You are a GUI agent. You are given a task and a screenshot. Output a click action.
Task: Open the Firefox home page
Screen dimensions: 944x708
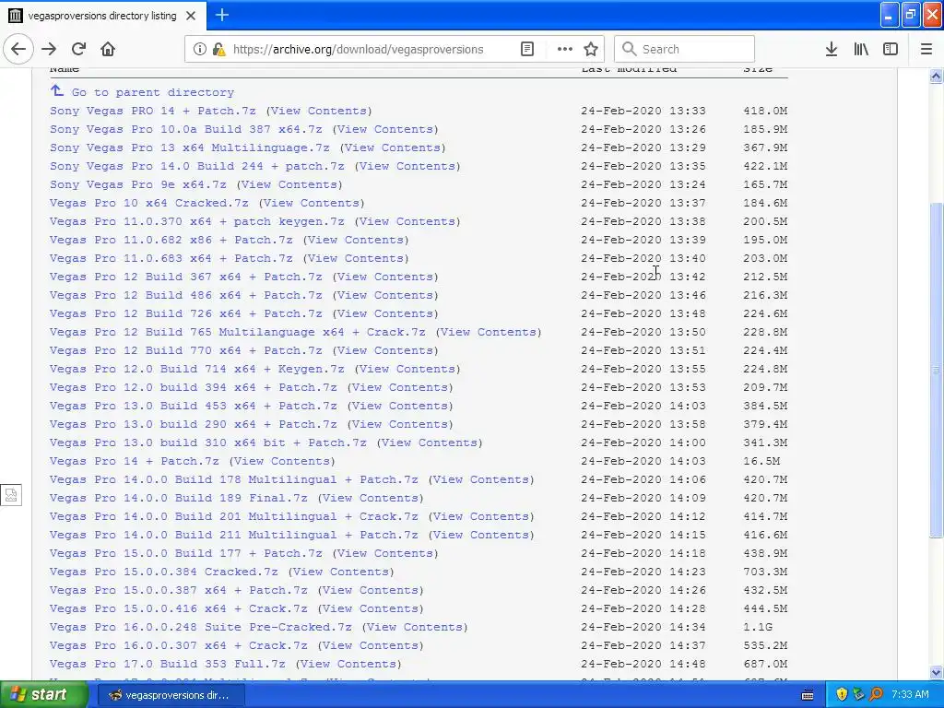tap(108, 49)
